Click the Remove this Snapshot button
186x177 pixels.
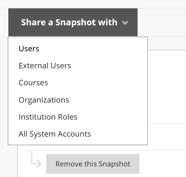93,164
